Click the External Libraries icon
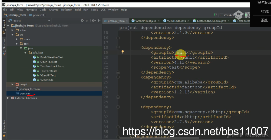This screenshot has width=271, height=140. [13, 98]
